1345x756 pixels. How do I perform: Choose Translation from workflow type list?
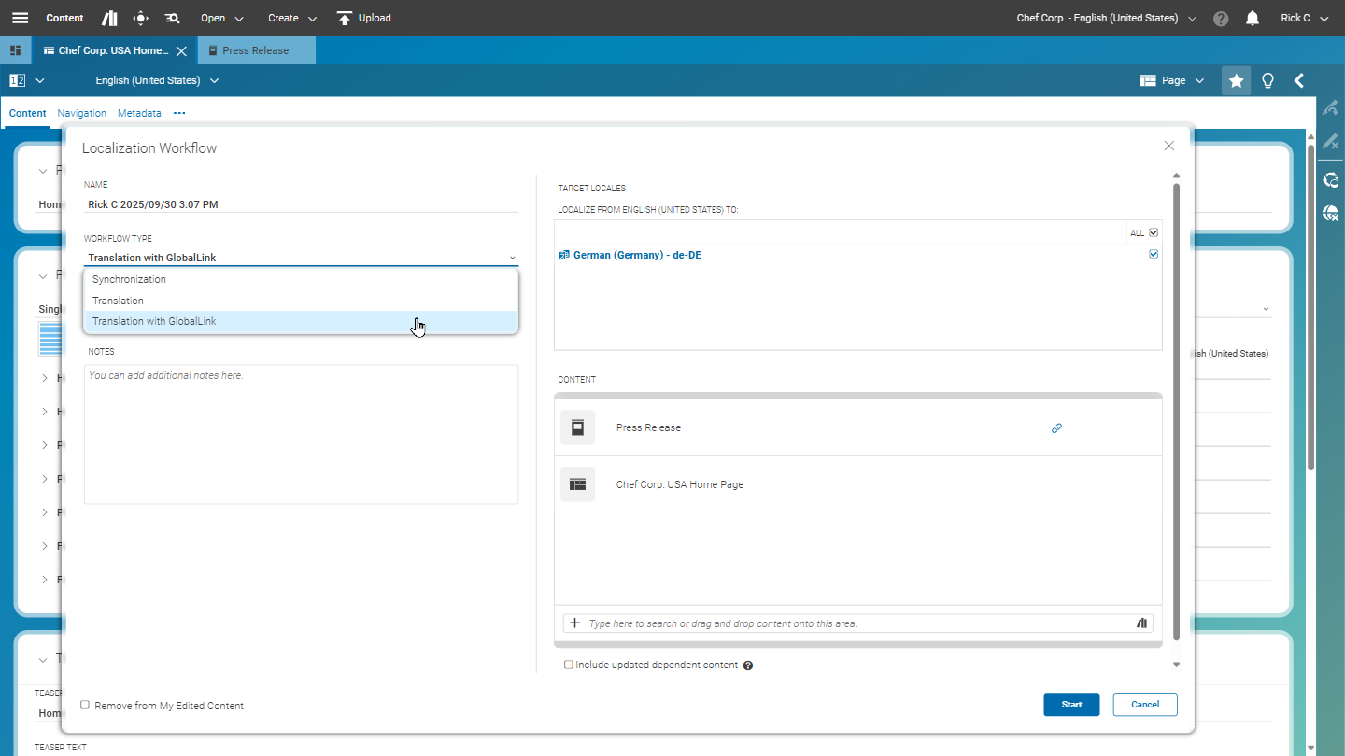118,301
